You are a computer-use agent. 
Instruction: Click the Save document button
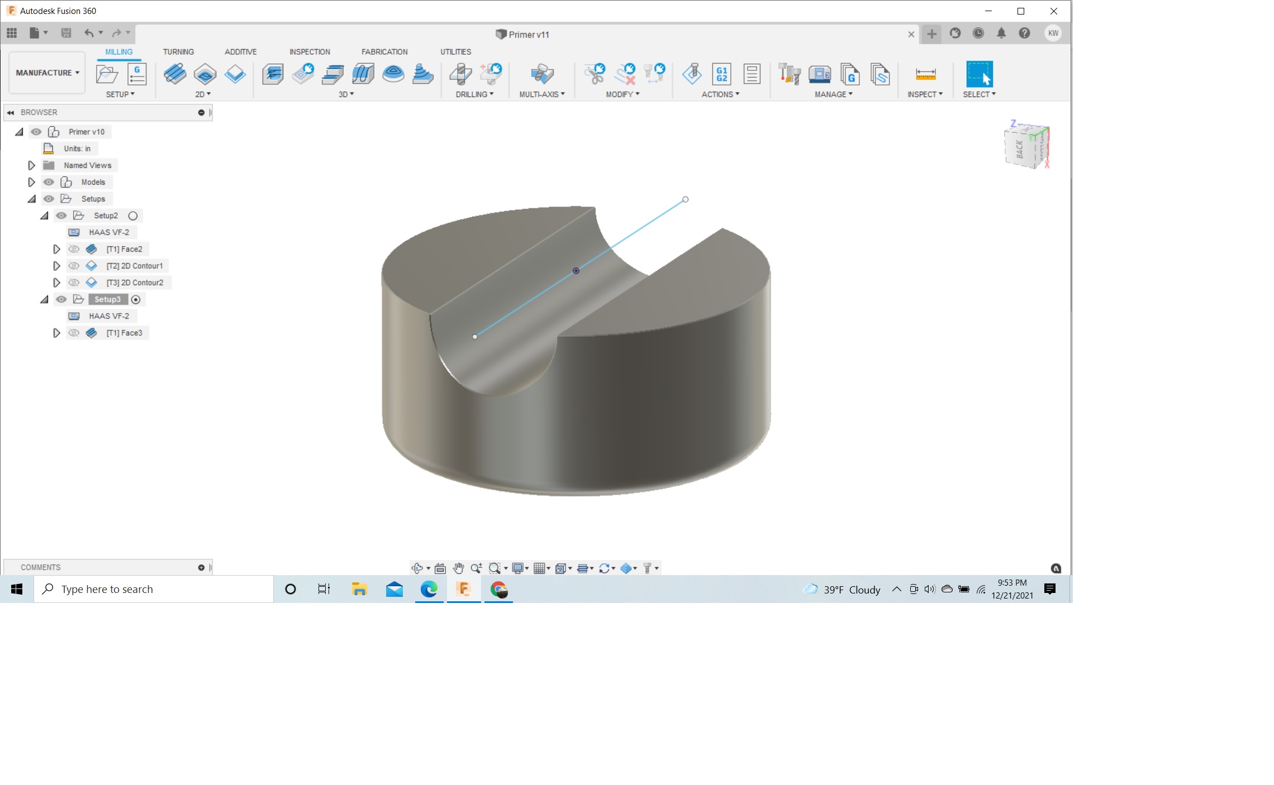click(66, 33)
